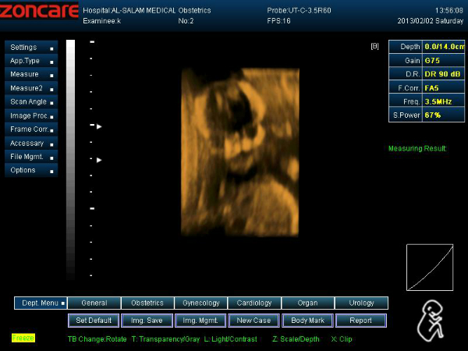Click the 'T: Transparency/Gray' hint text
The height and width of the screenshot is (351, 468).
point(165,339)
